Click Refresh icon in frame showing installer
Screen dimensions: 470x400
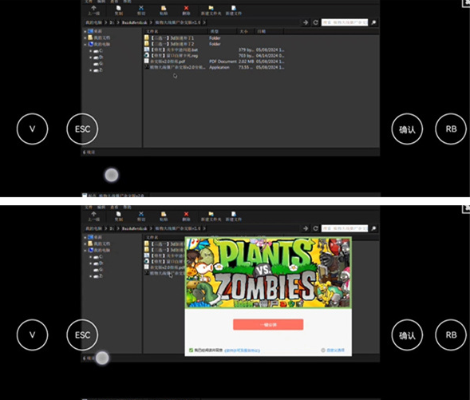coord(315,228)
